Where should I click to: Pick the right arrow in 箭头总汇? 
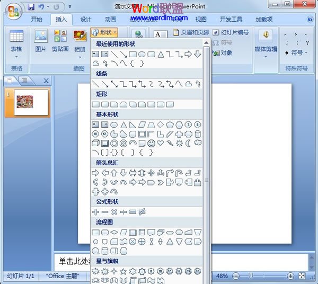point(95,173)
